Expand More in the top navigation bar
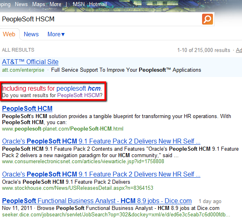 pyautogui.click(x=55, y=4)
